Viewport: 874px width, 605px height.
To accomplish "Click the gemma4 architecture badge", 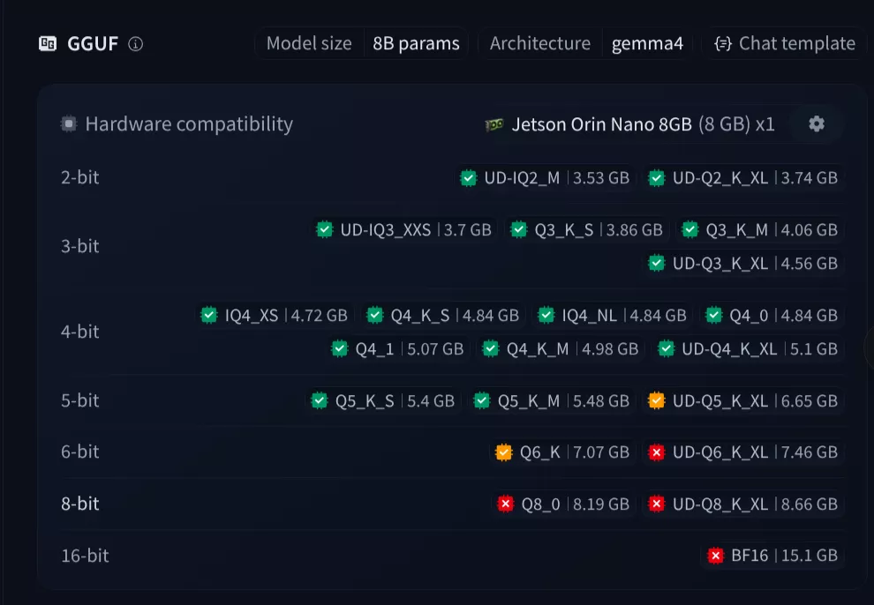I will pos(647,43).
